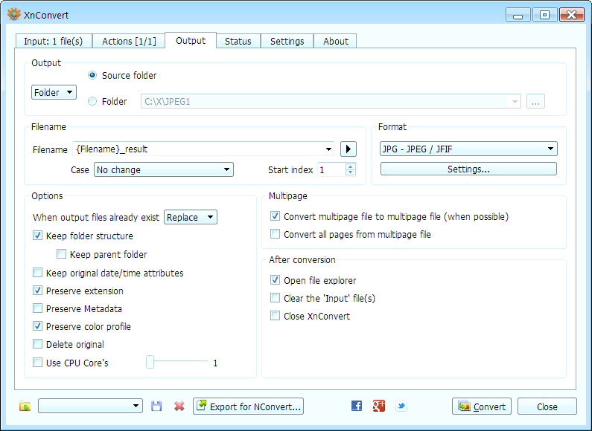
Task: Open the Settings tab
Action: pos(287,41)
